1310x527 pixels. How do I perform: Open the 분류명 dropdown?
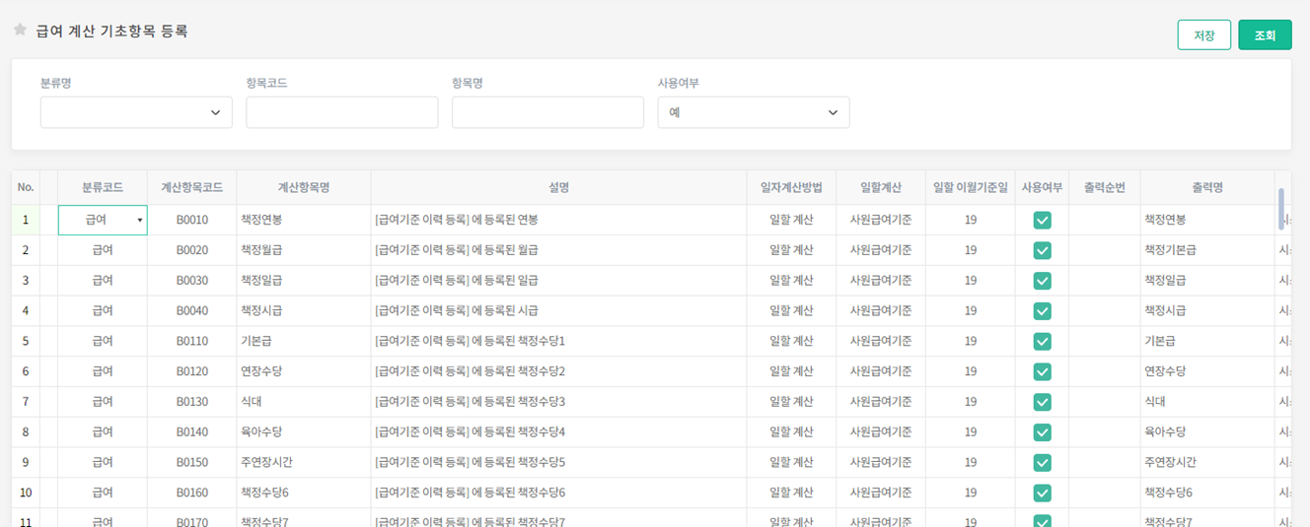(x=136, y=112)
